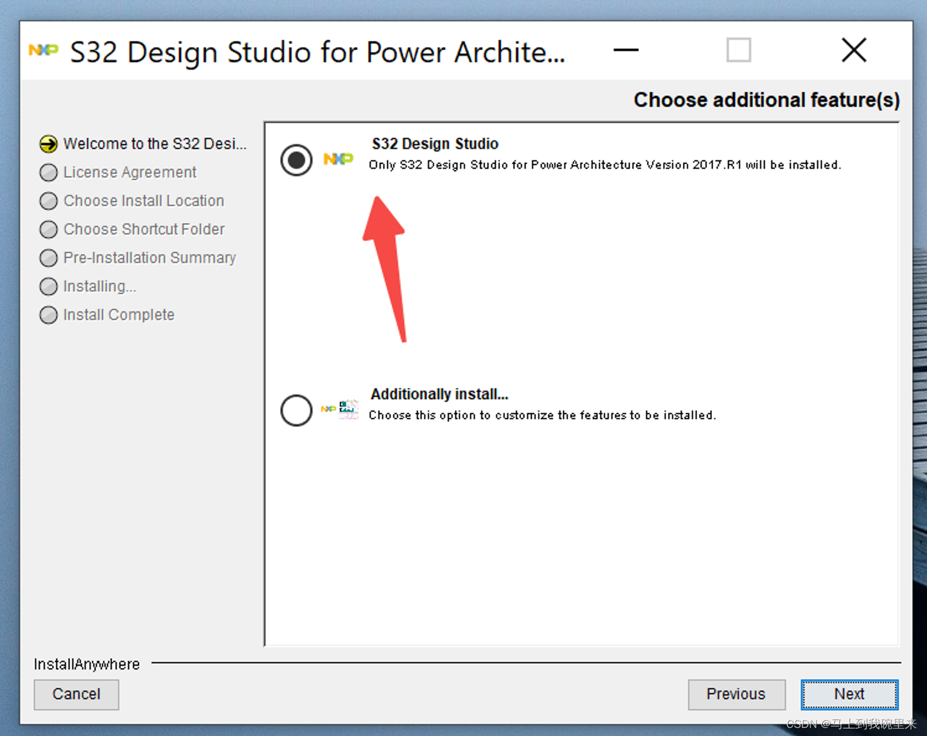The width and height of the screenshot is (927, 736).
Task: Click the 'InstallAnywhere' label
Action: tap(87, 664)
